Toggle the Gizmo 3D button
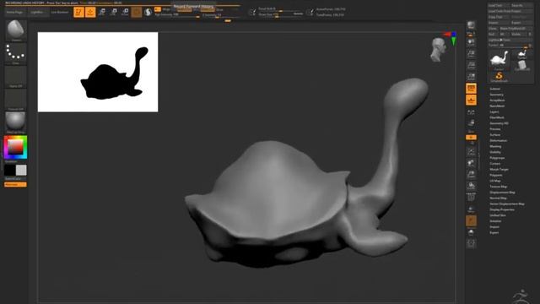The height and width of the screenshot is (304, 540). click(x=137, y=12)
